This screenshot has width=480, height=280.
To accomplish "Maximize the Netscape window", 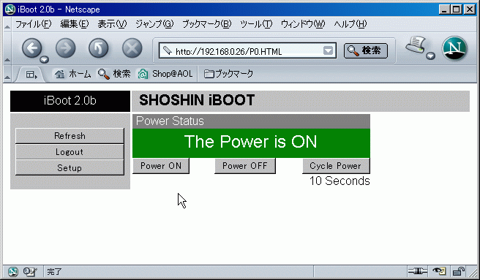I will coord(456,10).
